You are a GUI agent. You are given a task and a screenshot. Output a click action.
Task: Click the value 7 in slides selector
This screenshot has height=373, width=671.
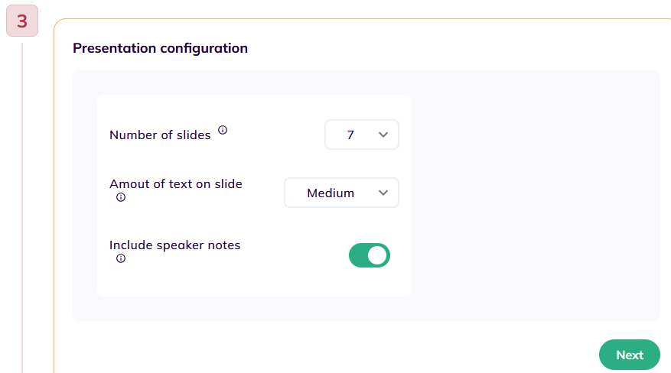pos(350,135)
